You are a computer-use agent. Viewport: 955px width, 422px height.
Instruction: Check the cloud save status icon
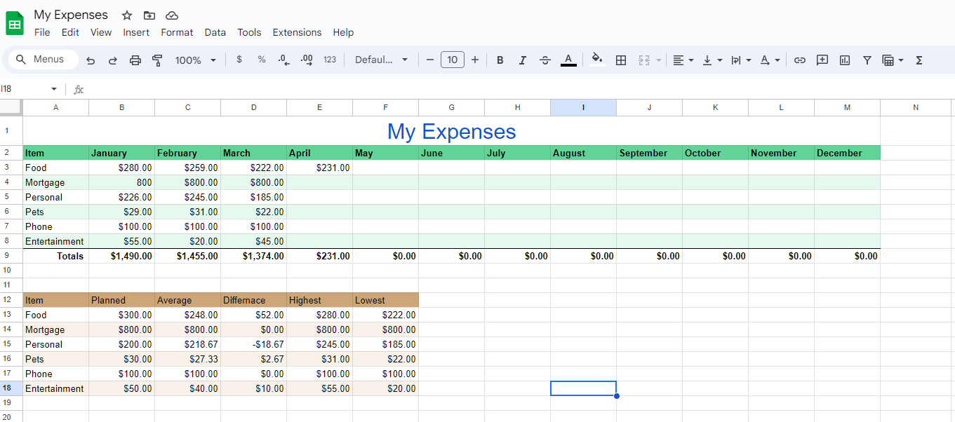[x=172, y=15]
